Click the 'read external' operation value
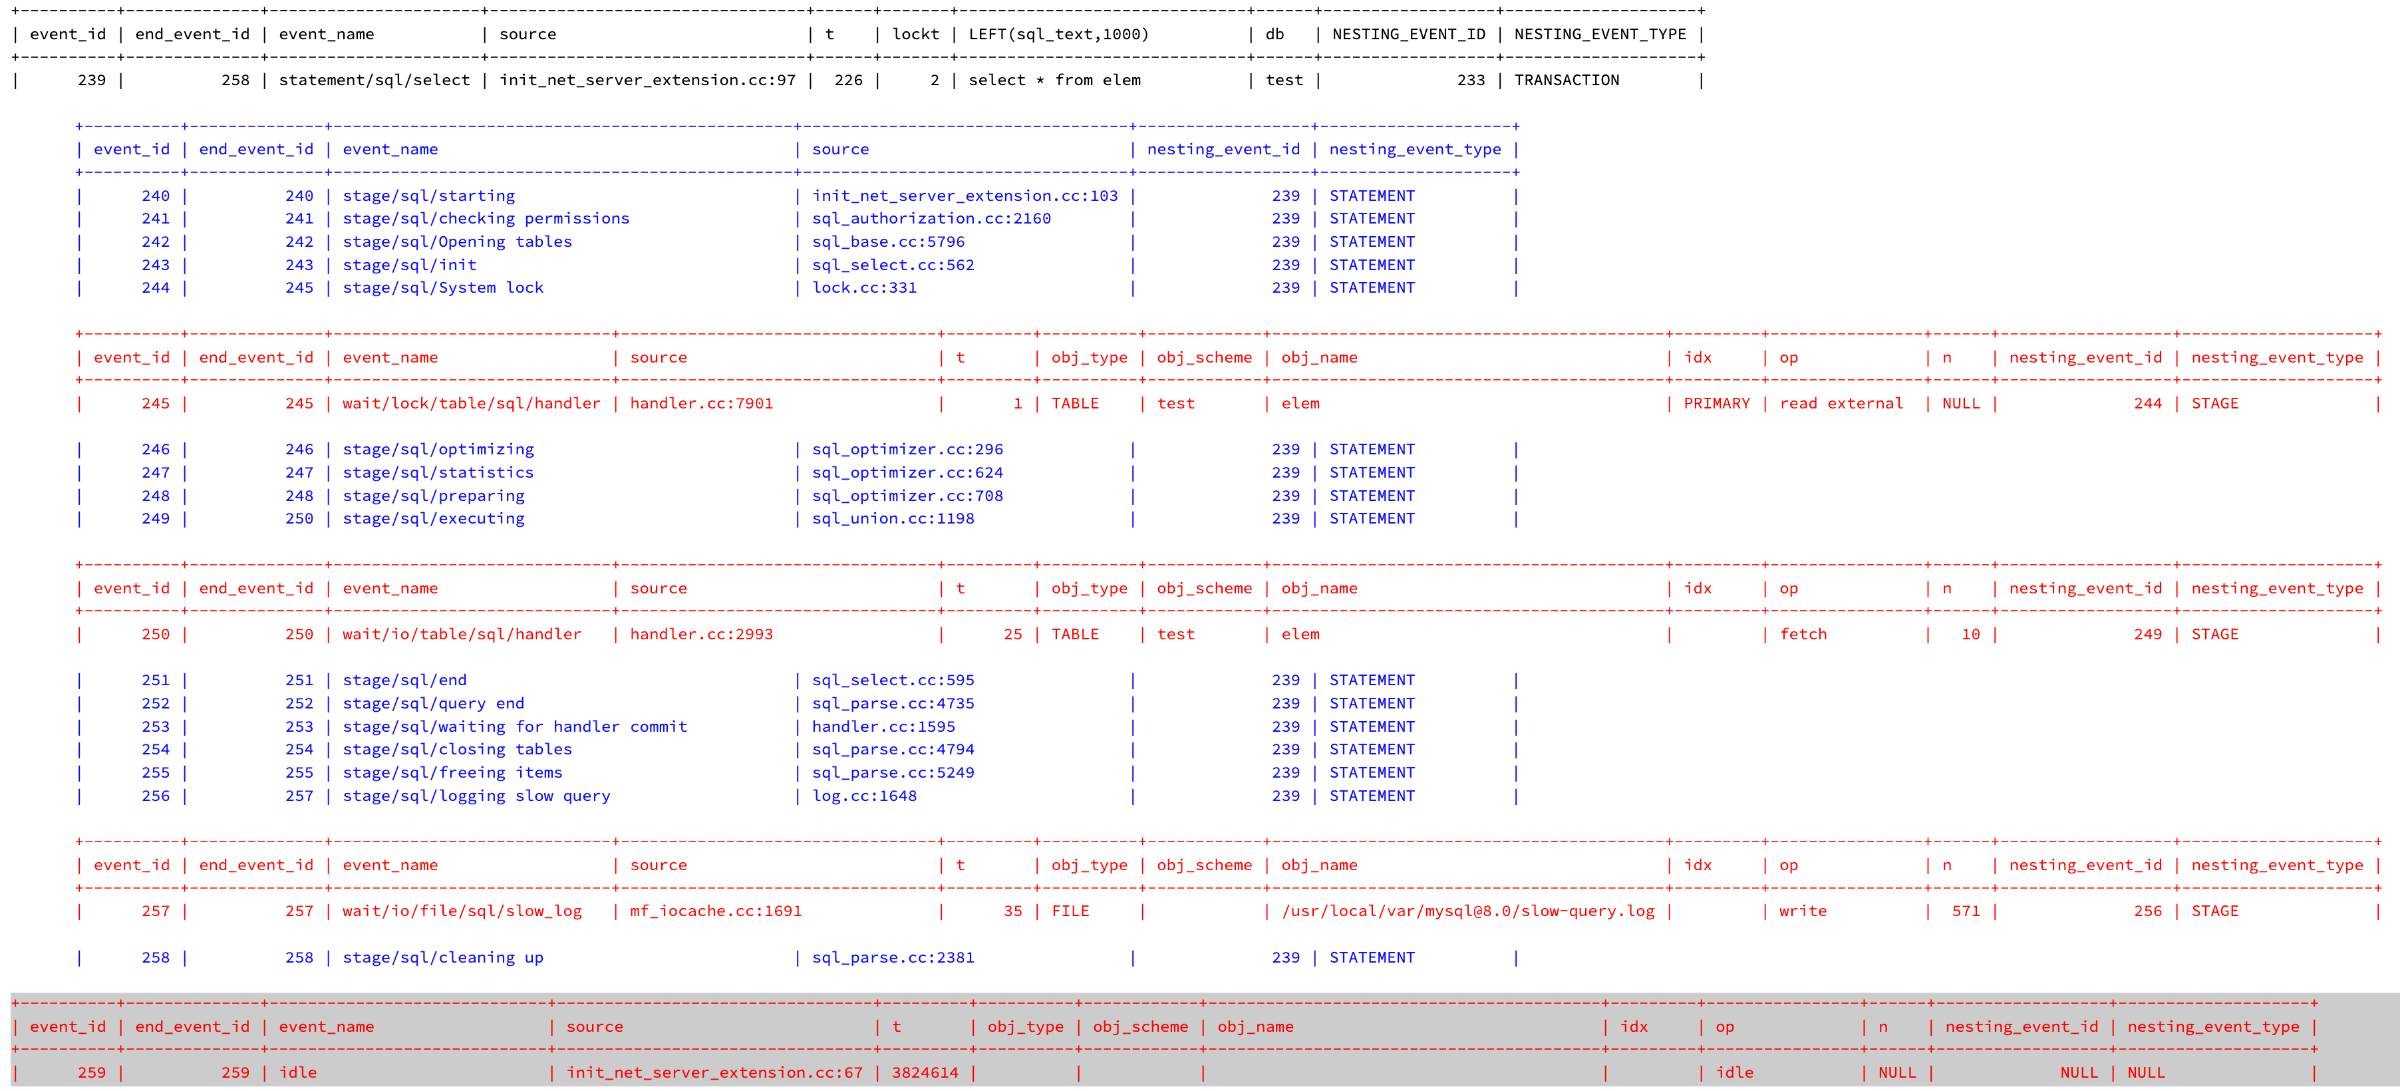 coord(1841,404)
